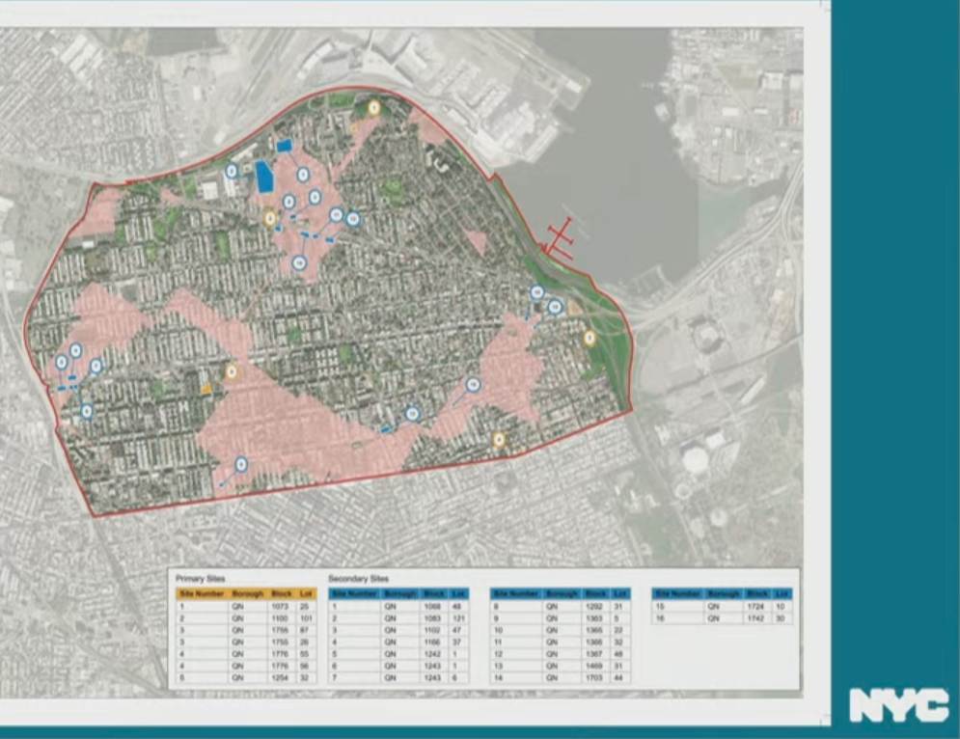Click the yellow marker near the southern boundary

pyautogui.click(x=499, y=440)
